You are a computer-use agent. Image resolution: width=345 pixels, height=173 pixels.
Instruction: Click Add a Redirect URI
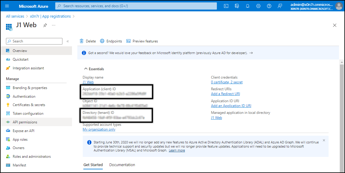point(225,94)
